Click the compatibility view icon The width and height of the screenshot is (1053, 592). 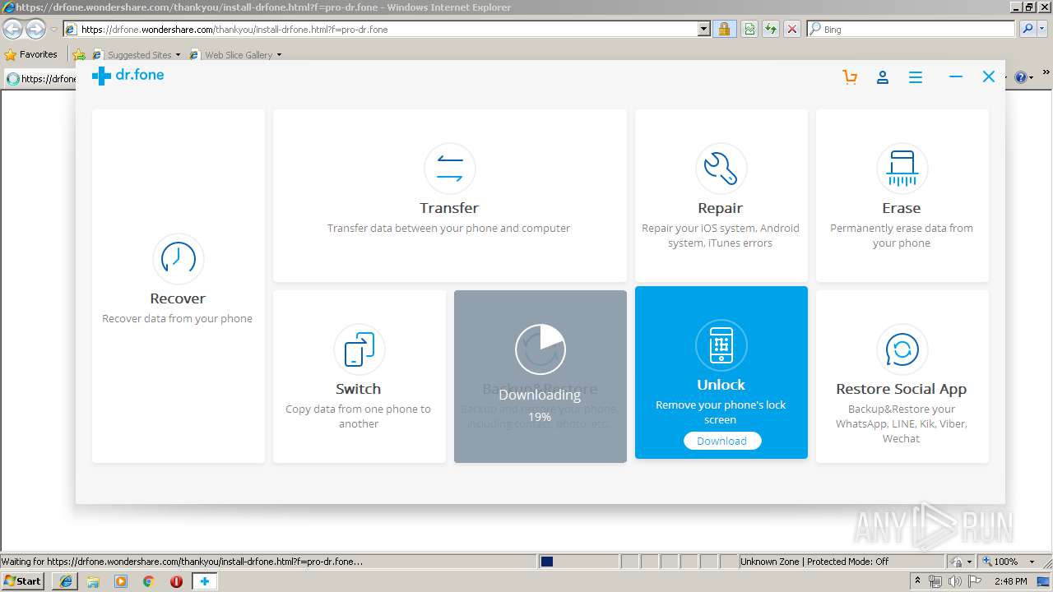point(749,30)
